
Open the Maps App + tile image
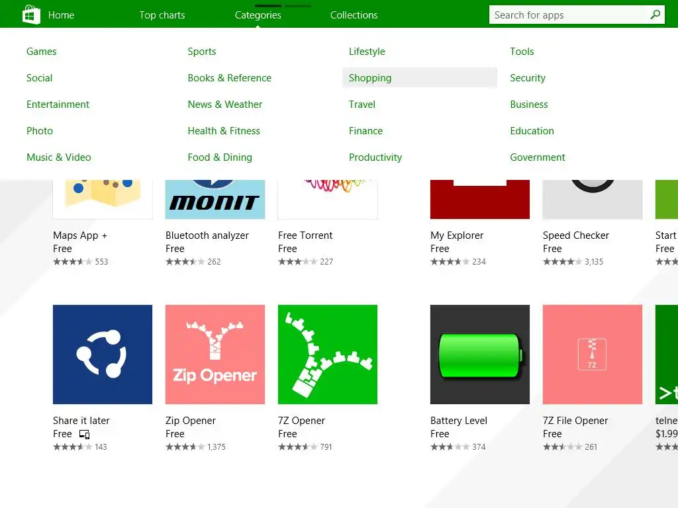[103, 199]
